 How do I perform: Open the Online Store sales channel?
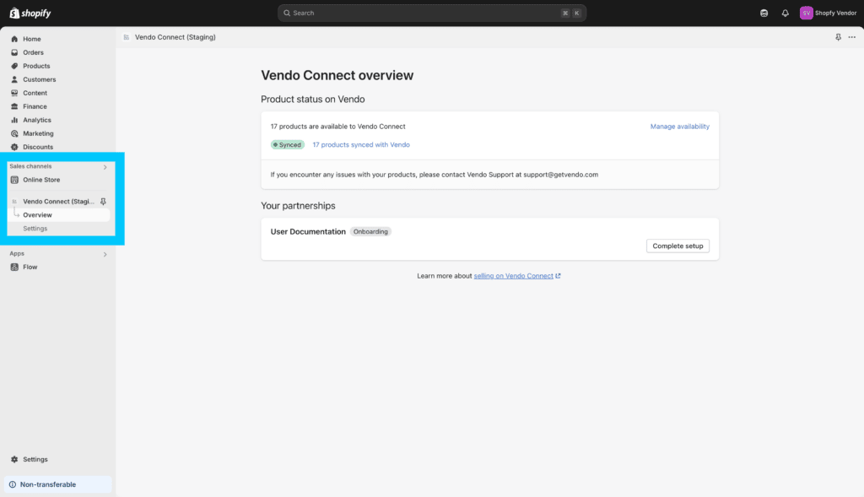41,180
